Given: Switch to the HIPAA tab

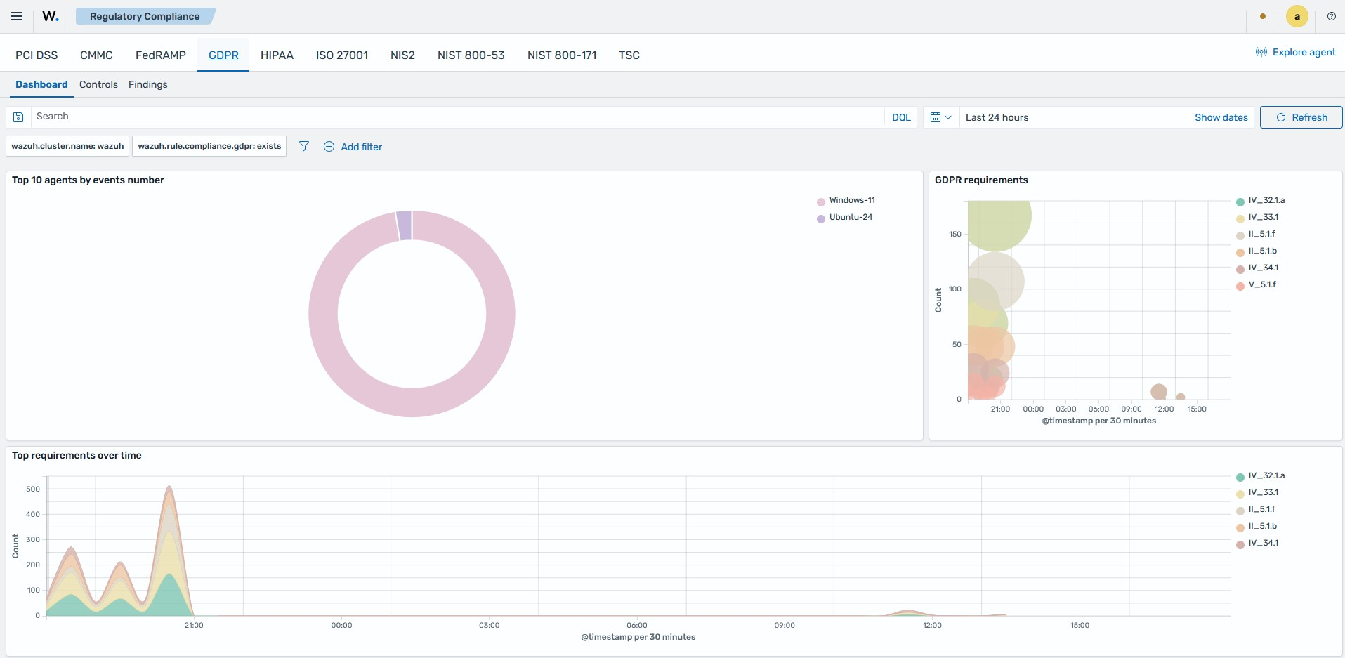Looking at the screenshot, I should (277, 55).
